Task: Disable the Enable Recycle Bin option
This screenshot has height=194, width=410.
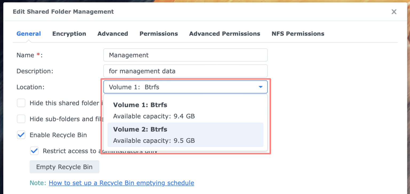Action: click(21, 135)
